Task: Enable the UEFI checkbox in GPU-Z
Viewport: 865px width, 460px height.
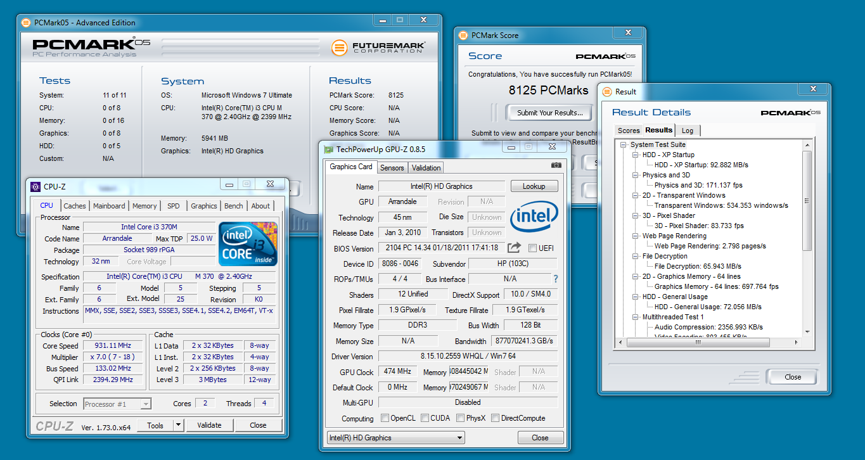Action: coord(532,248)
